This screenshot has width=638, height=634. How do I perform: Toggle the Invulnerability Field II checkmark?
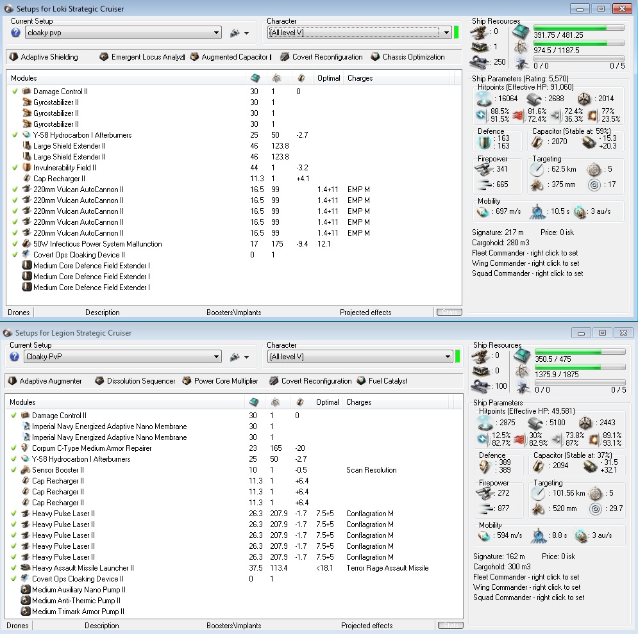click(15, 167)
